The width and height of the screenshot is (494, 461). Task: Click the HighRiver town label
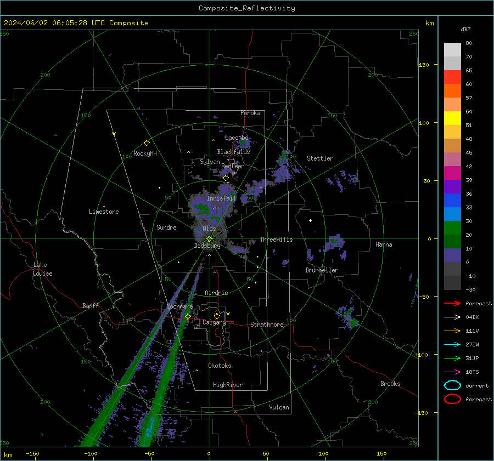[x=228, y=385]
